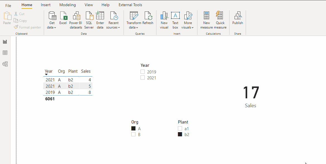
Task: Check the B Org slicer box
Action: click(133, 134)
